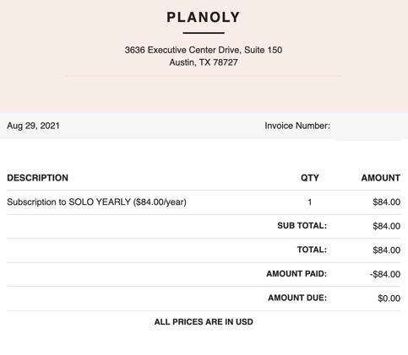Click the divider line under the PLANOLY logo
Viewport: 408px width, 355px height.
point(204,33)
